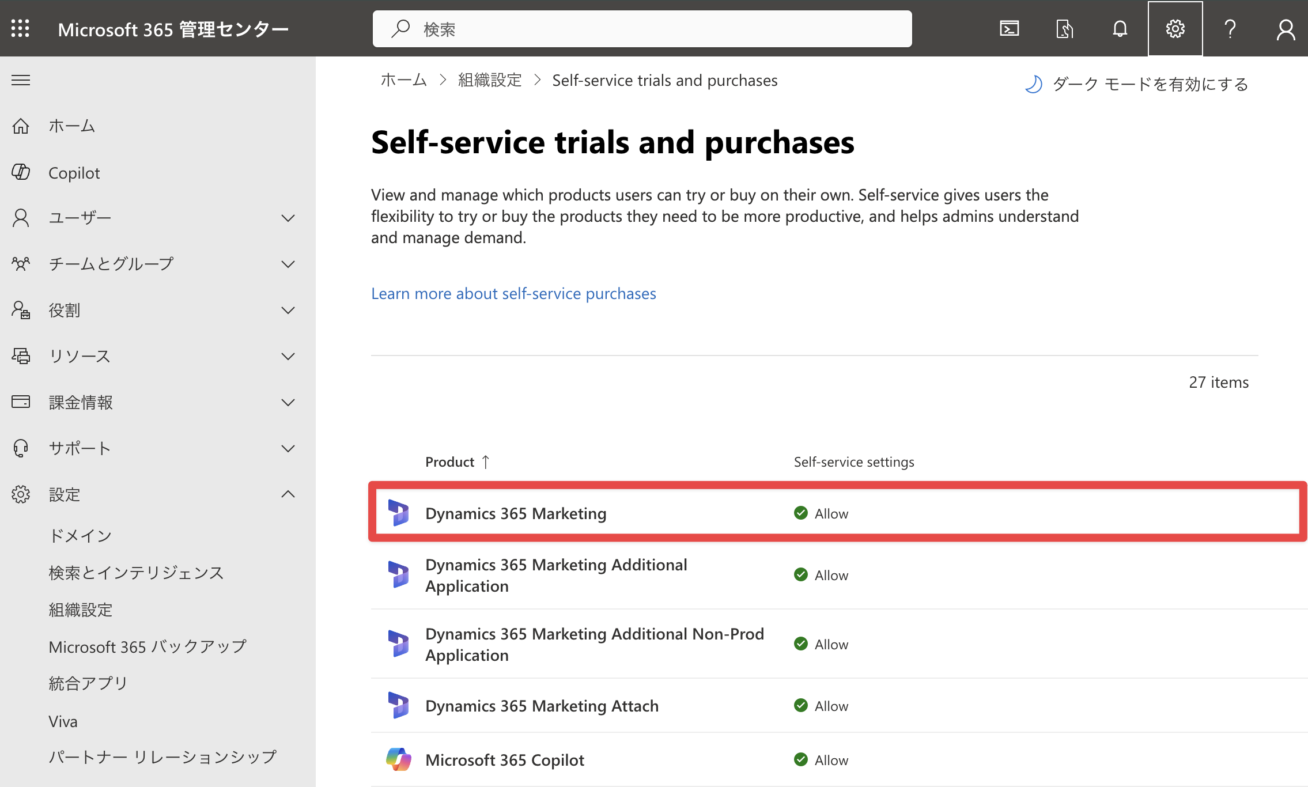Open 検索とインテリジェンス settings page
The height and width of the screenshot is (787, 1308).
coord(136,573)
